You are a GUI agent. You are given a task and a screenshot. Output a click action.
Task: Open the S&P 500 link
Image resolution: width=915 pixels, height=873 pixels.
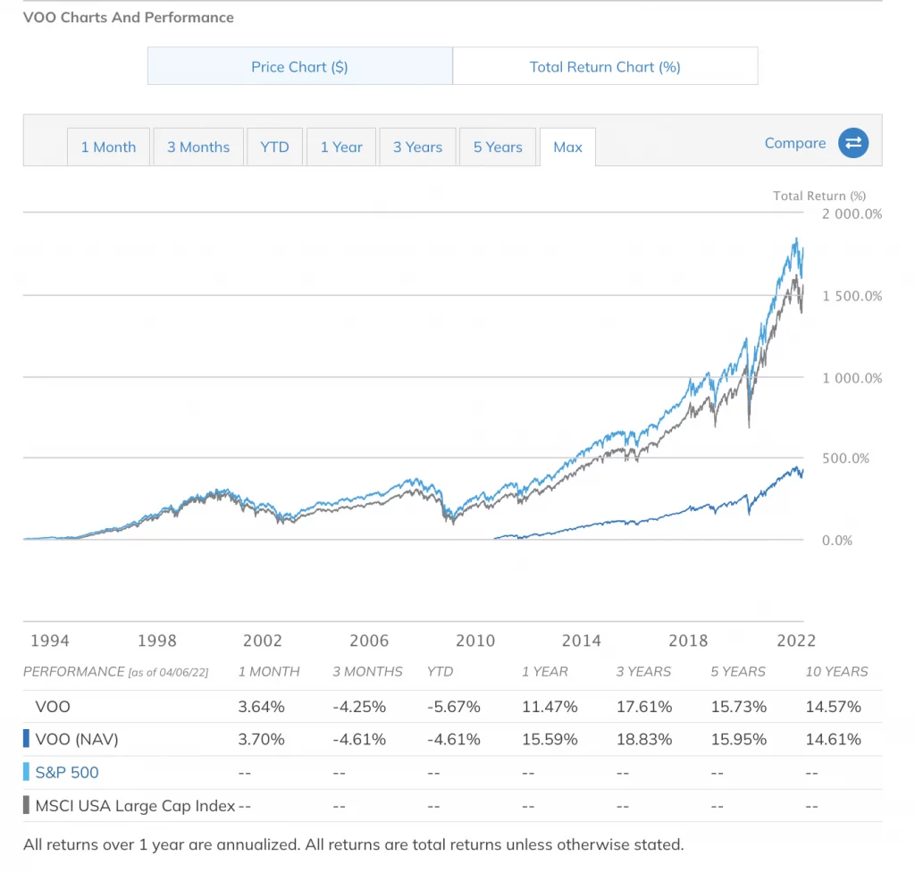pyautogui.click(x=67, y=773)
